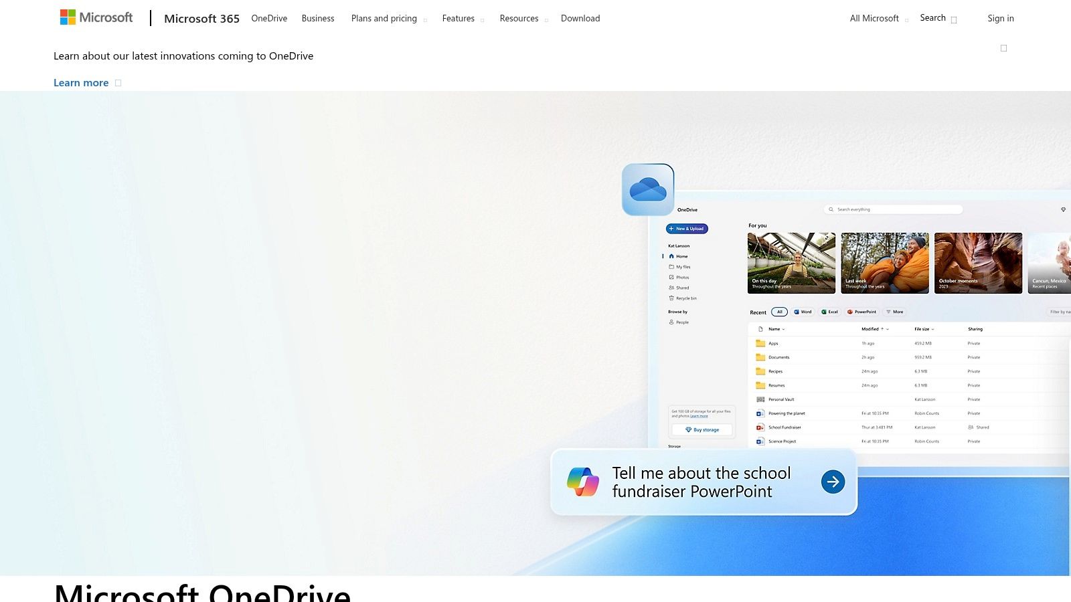Click Copilot prompt about school fundraiser PowerPoint

704,482
